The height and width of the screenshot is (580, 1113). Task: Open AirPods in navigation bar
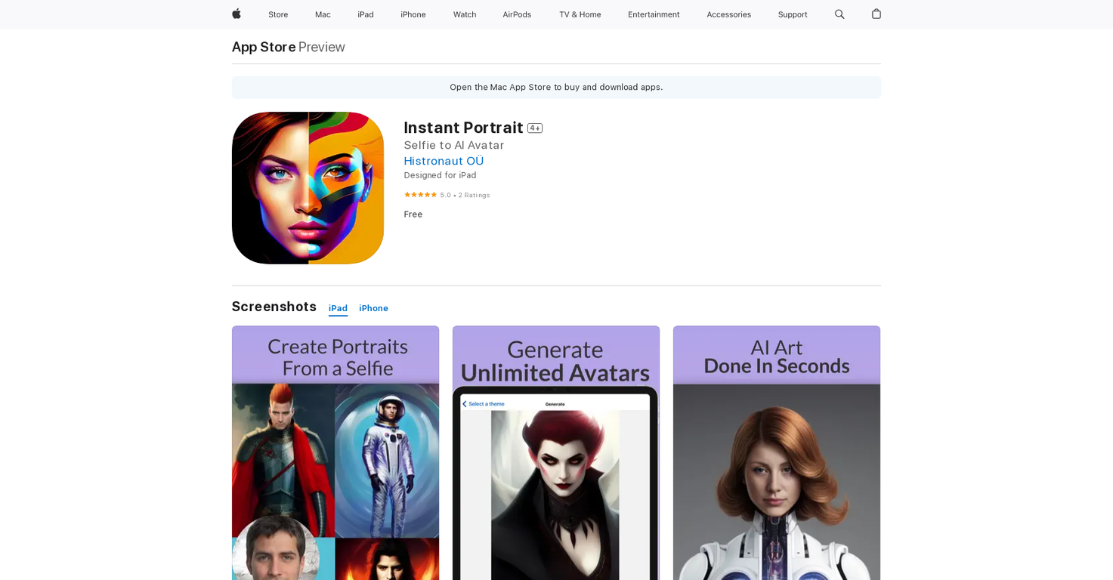[x=517, y=14]
